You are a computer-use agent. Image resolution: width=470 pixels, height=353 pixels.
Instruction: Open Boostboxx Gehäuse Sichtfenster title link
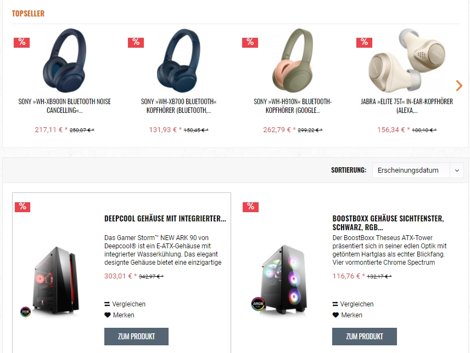click(x=388, y=223)
